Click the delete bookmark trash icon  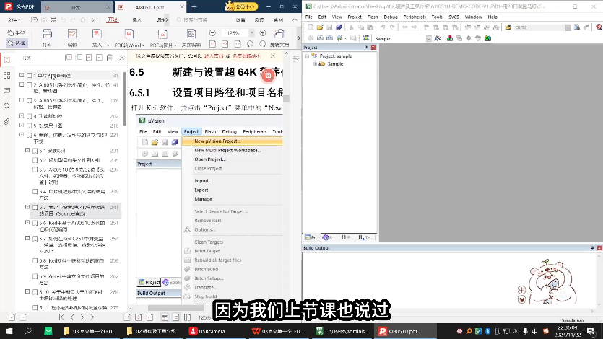click(110, 58)
